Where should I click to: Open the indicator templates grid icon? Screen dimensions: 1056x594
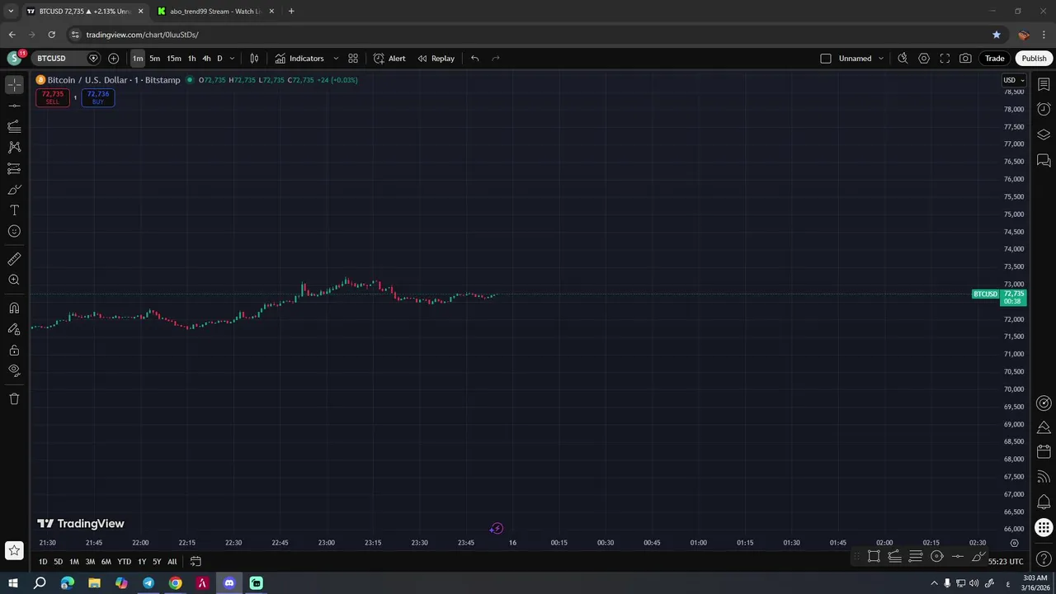[353, 59]
